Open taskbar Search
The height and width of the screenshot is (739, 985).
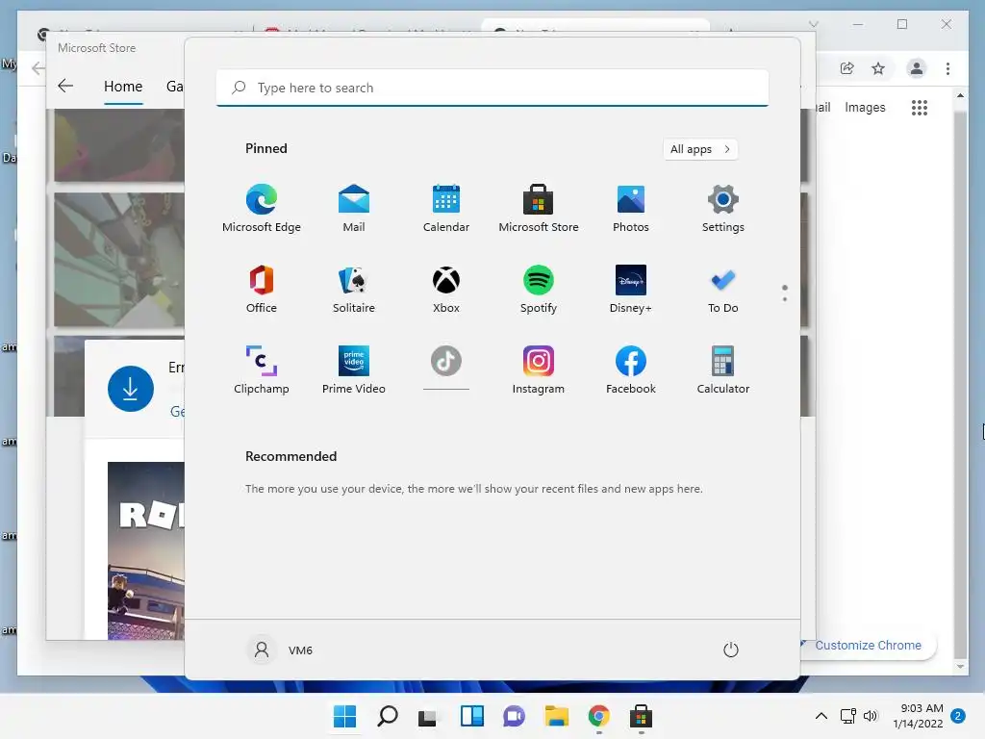[387, 716]
